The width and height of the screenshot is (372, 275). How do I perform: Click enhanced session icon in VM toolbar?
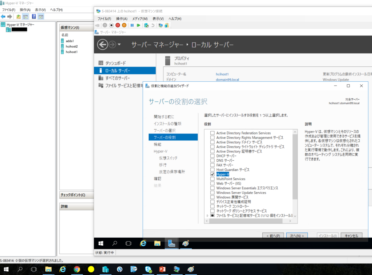click(161, 25)
